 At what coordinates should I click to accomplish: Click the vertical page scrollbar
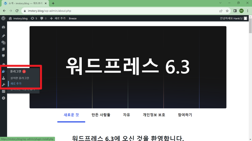pyautogui.click(x=250, y=26)
